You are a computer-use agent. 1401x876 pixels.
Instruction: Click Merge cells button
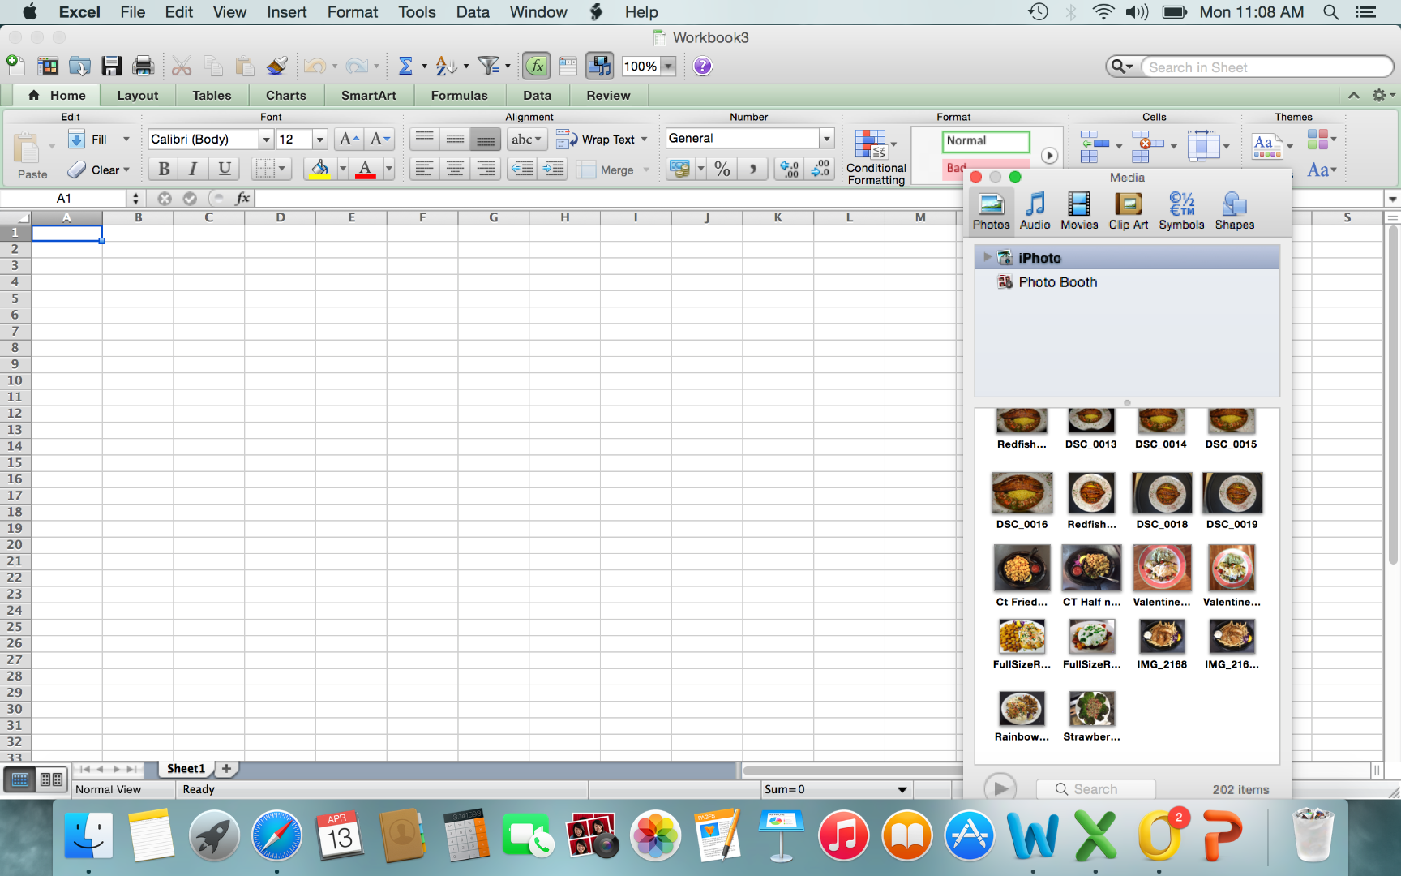[x=606, y=170]
